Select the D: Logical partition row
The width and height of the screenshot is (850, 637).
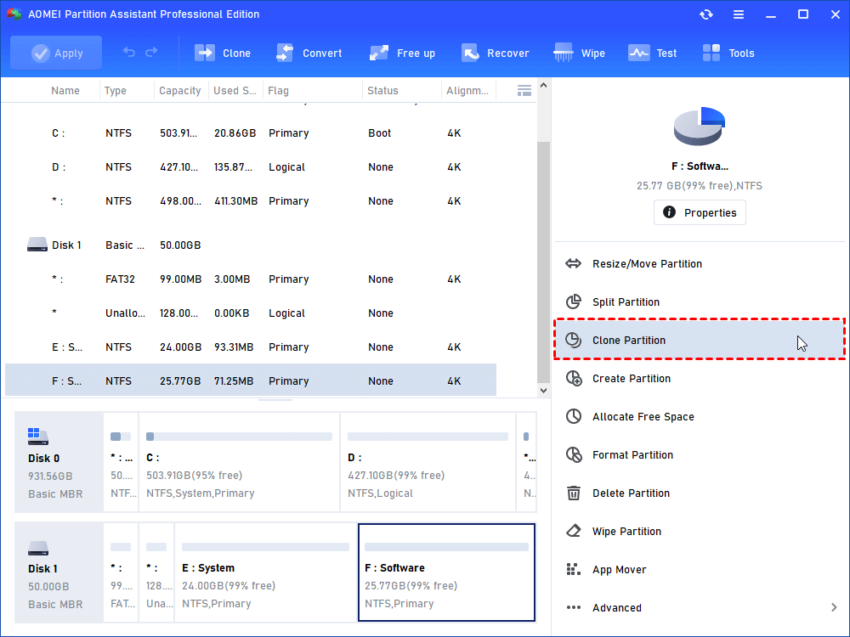point(251,167)
